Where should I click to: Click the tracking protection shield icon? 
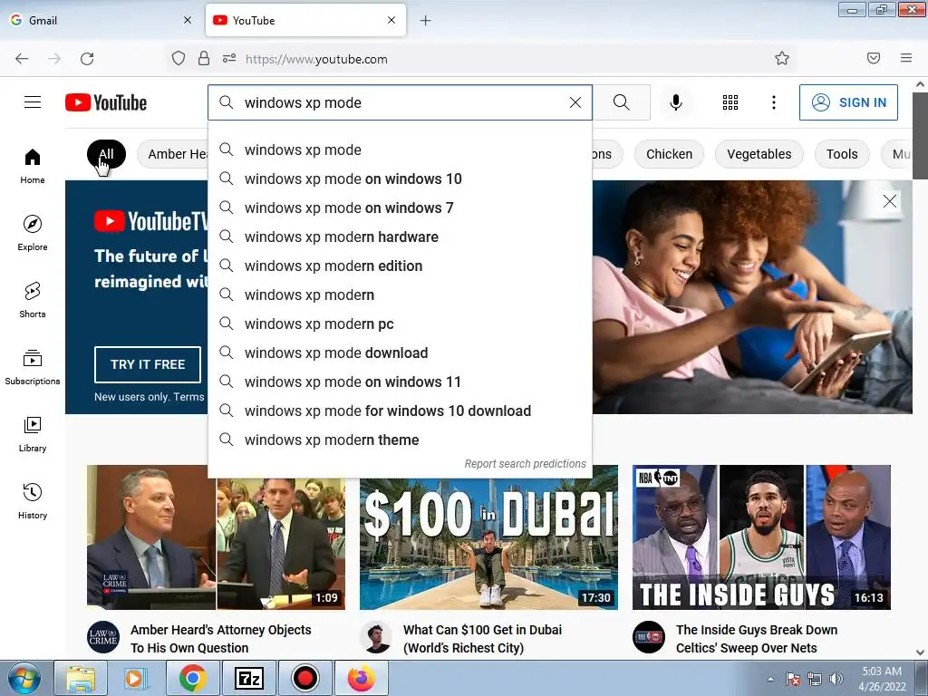click(x=179, y=58)
